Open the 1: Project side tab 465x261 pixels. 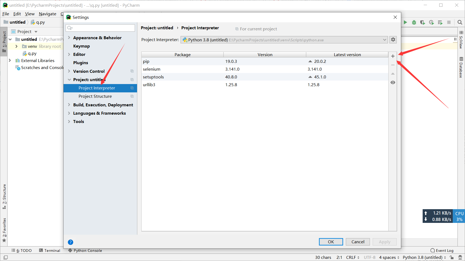(4, 42)
